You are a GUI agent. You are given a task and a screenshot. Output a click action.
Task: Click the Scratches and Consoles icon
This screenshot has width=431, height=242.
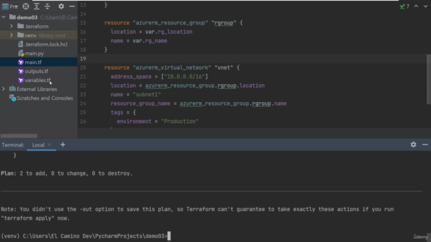click(x=13, y=98)
